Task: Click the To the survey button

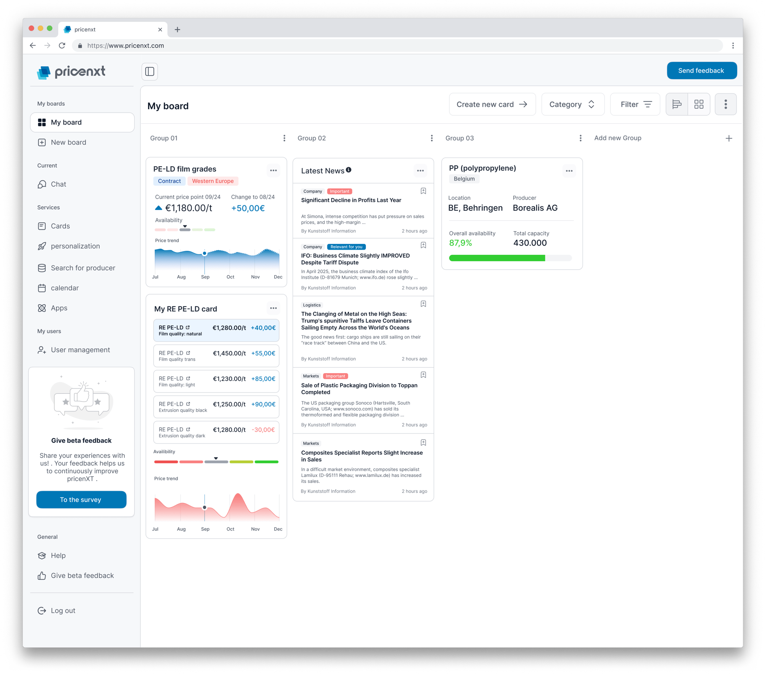Action: click(x=81, y=500)
